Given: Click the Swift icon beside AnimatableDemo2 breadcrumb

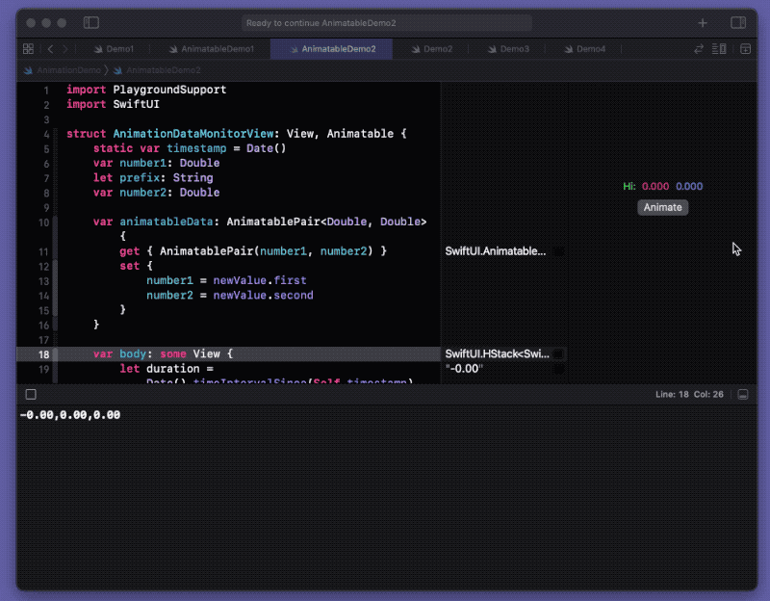Looking at the screenshot, I should click(x=117, y=70).
